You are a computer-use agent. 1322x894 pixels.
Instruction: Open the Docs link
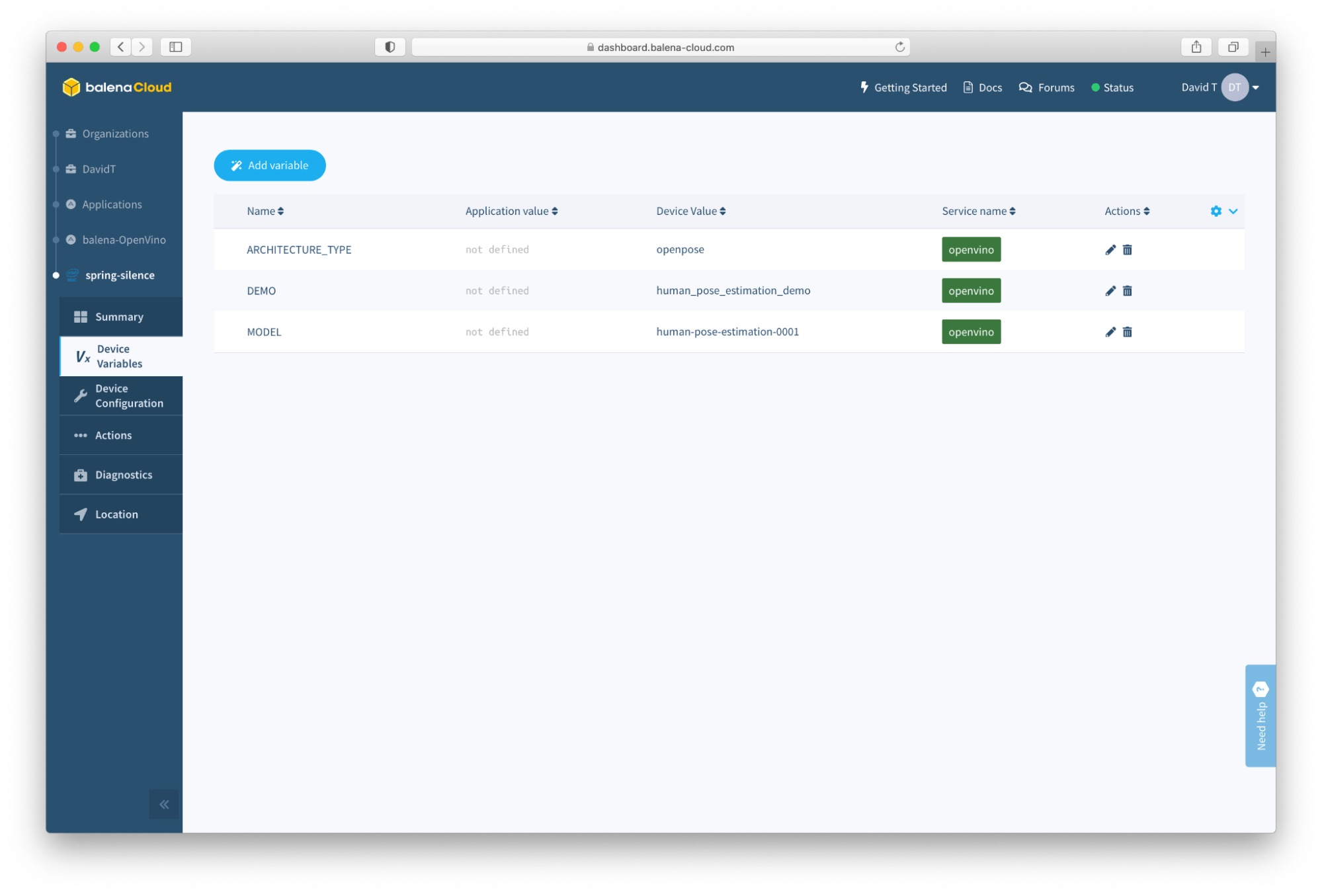point(982,87)
